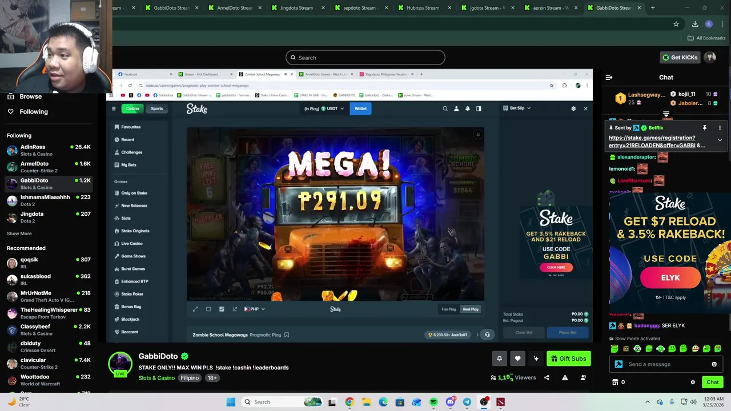Click the ELYK promo code button
Screen dimensions: 731x411
pyautogui.click(x=670, y=277)
